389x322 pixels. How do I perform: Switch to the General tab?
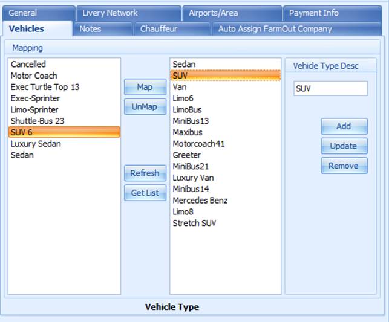(39, 13)
